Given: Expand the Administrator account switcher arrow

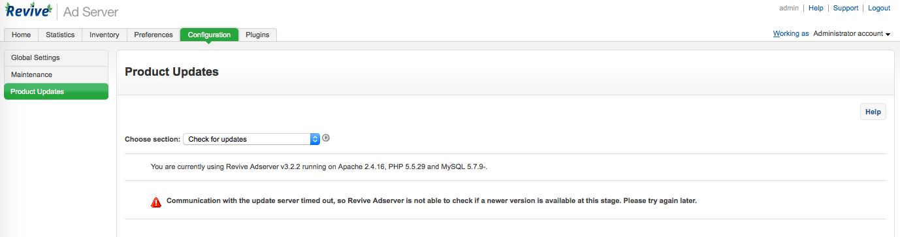Looking at the screenshot, I should (x=888, y=34).
